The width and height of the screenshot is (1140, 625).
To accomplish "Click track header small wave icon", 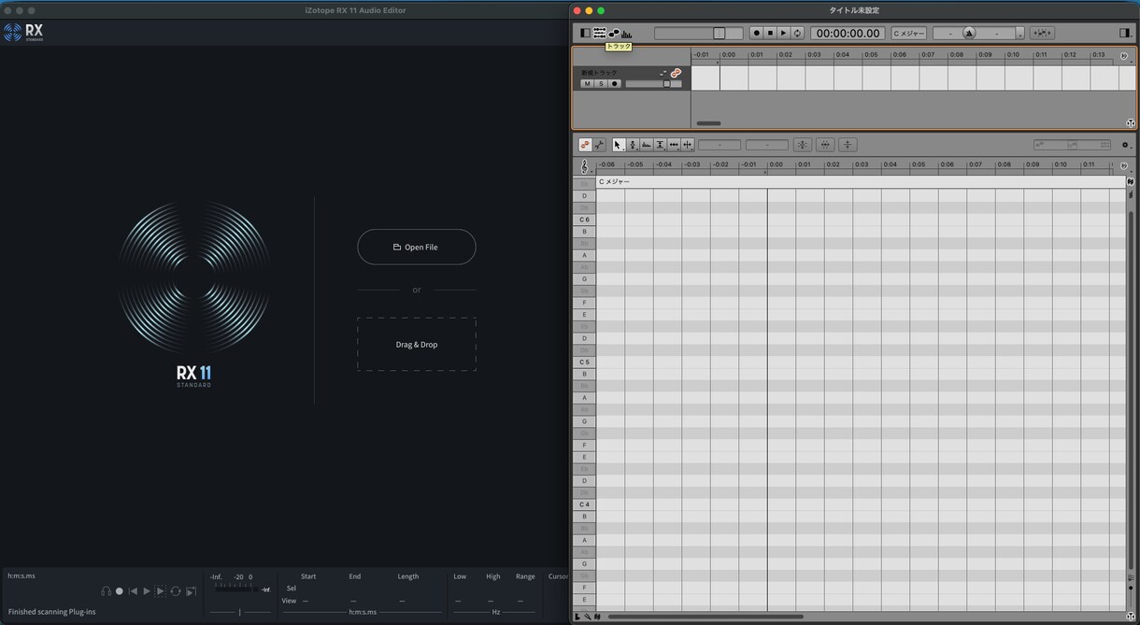I will [663, 72].
